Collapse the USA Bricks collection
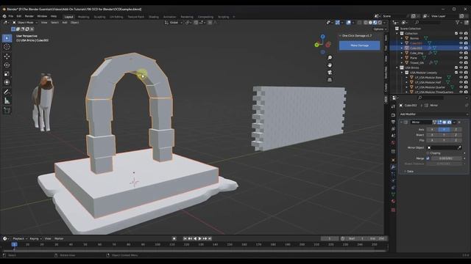This screenshot has width=471, height=264. [397, 67]
